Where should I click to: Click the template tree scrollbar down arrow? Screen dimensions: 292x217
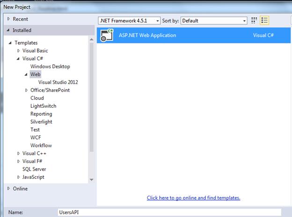point(91,180)
